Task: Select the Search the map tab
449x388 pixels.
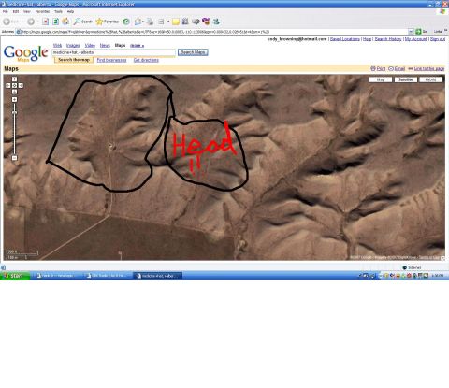Action: coord(74,60)
